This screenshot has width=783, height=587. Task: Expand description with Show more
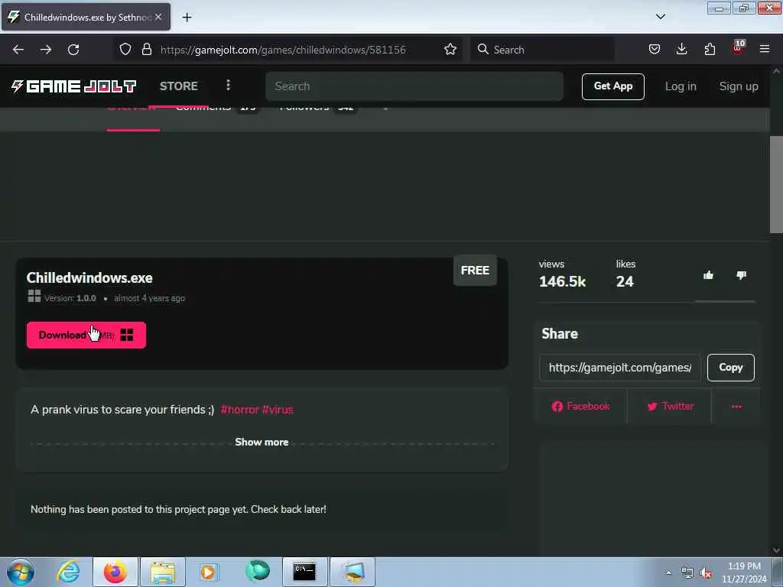coord(262,443)
